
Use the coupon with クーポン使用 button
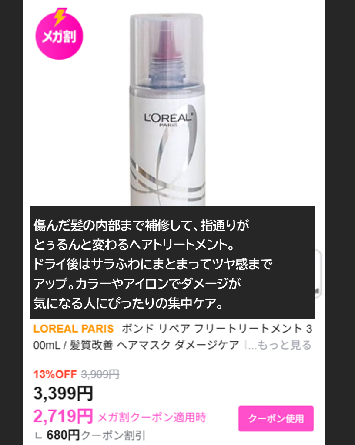(276, 418)
